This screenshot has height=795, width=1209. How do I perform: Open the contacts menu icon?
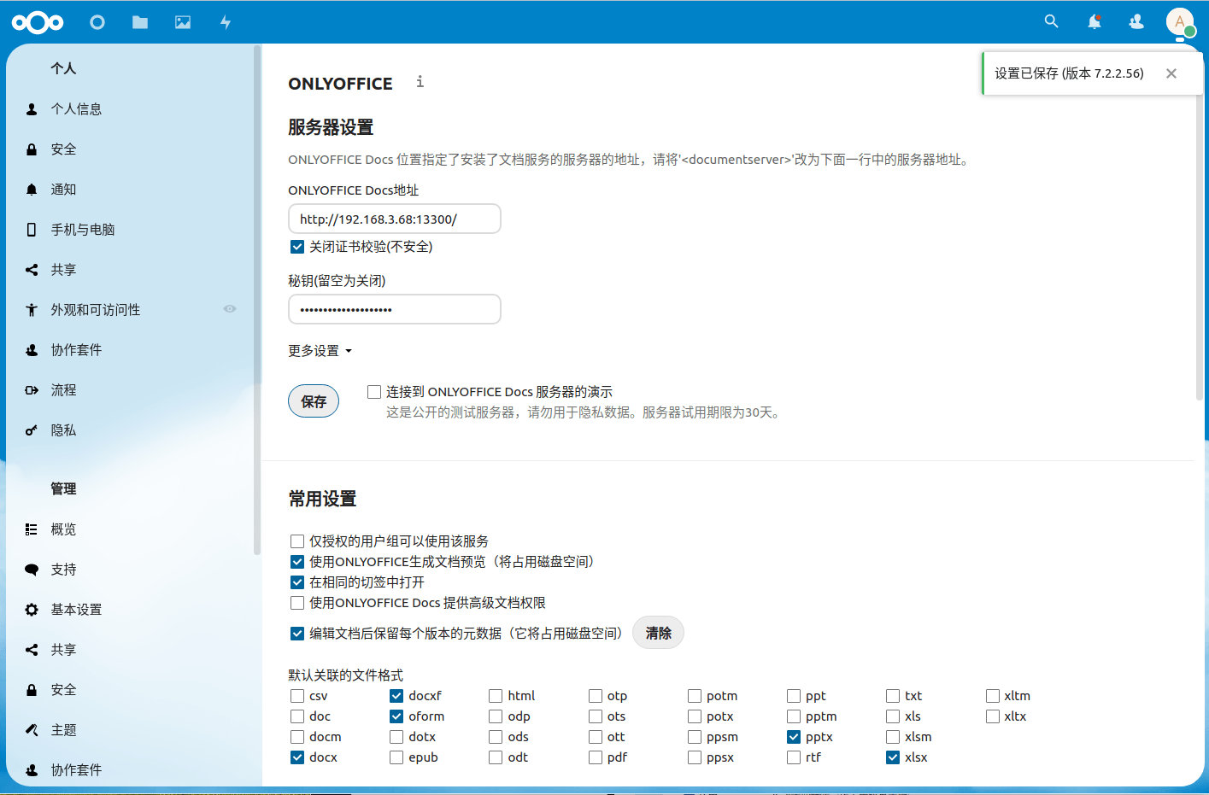coord(1136,21)
